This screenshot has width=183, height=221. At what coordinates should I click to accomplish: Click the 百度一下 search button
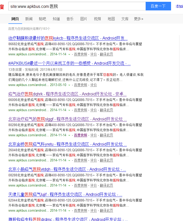[158, 6]
